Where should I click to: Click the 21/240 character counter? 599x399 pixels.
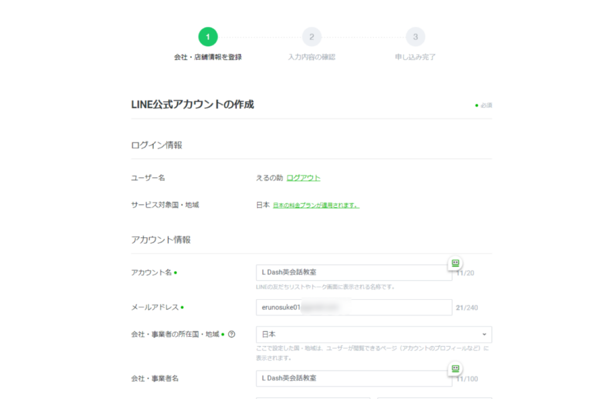[467, 308]
